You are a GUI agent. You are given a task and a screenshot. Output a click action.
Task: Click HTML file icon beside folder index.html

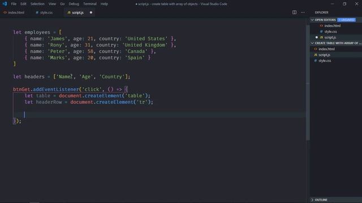coord(316,49)
